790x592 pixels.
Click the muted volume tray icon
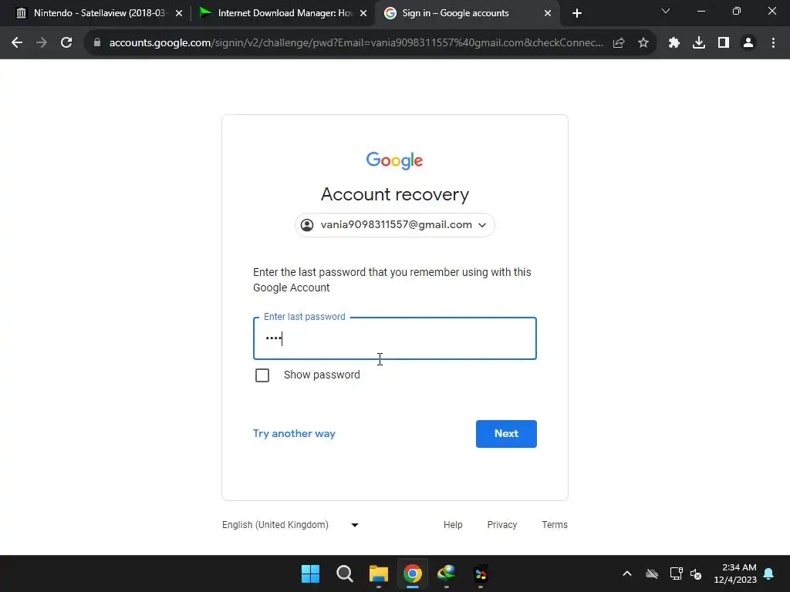(x=697, y=573)
